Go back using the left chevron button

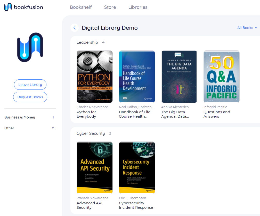[75, 28]
